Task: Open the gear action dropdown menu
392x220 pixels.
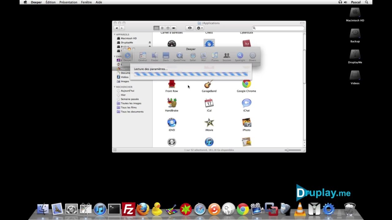Action: pyautogui.click(x=200, y=28)
